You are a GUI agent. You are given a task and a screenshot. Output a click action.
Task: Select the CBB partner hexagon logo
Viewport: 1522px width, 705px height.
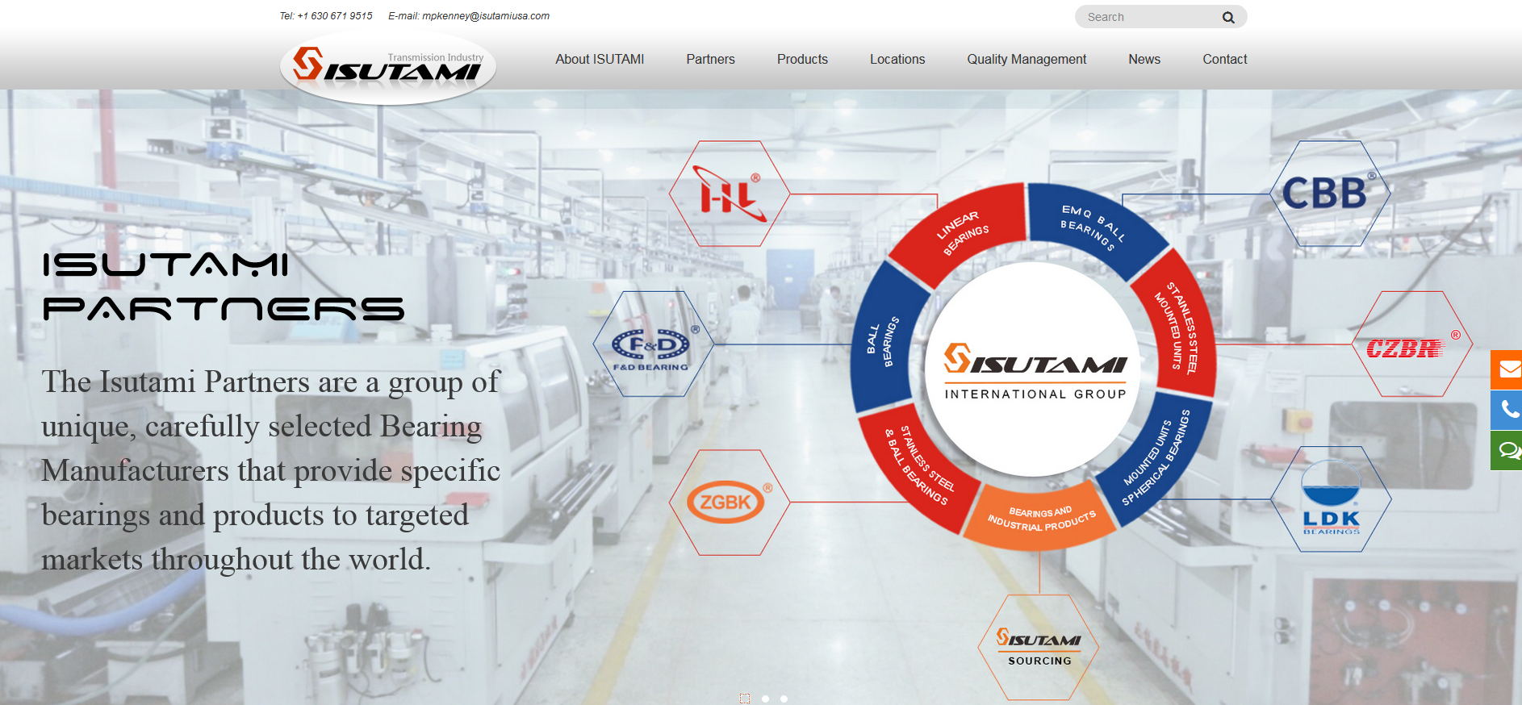tap(1331, 194)
